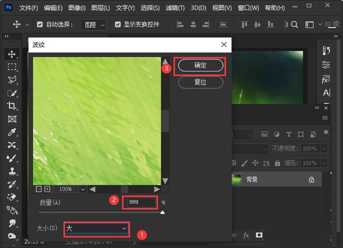Viewport: 343px width, 248px height.
Task: Open the 帮助(H) menu
Action: click(275, 8)
